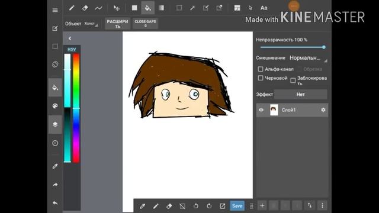
Task: Tap the brush shortcut in bottom bar
Action: (156, 206)
